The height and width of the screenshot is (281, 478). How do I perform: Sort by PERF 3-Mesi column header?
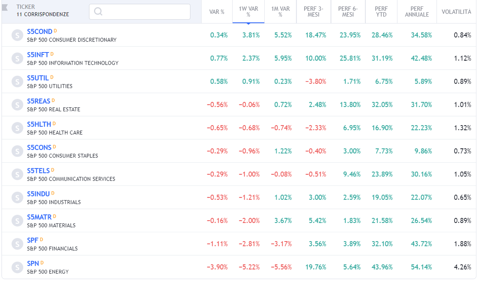(314, 12)
